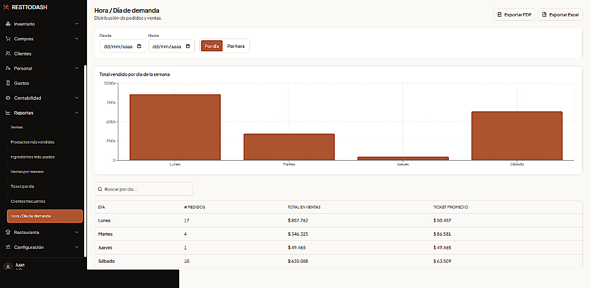Click the Reportes chart icon
Image resolution: width=590 pixels, height=288 pixels.
(8, 113)
